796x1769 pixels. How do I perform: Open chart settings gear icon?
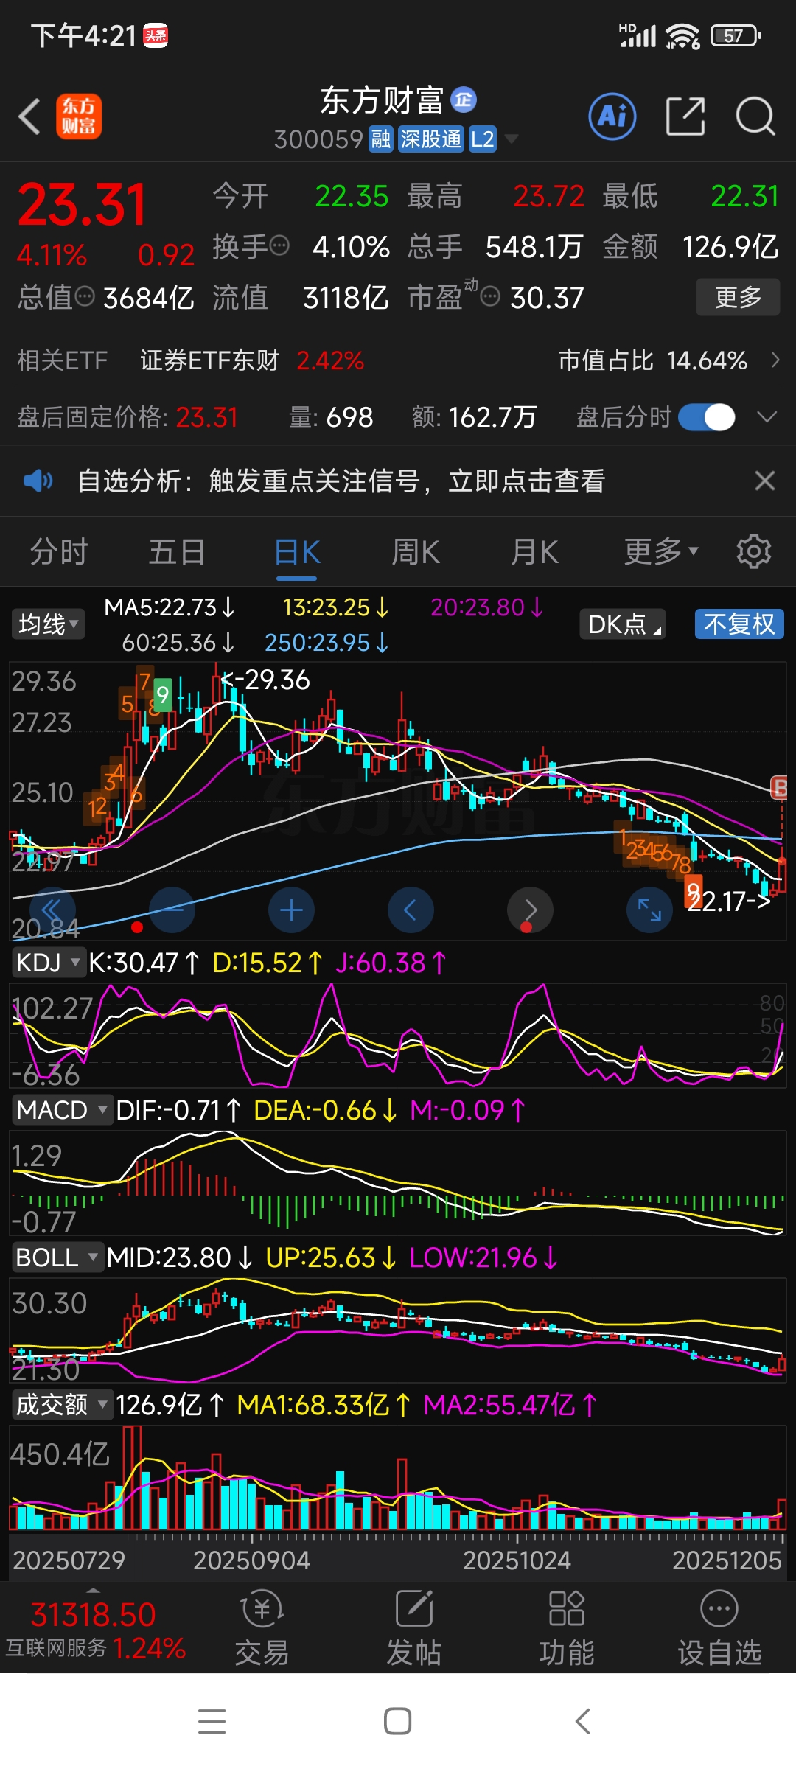click(754, 551)
